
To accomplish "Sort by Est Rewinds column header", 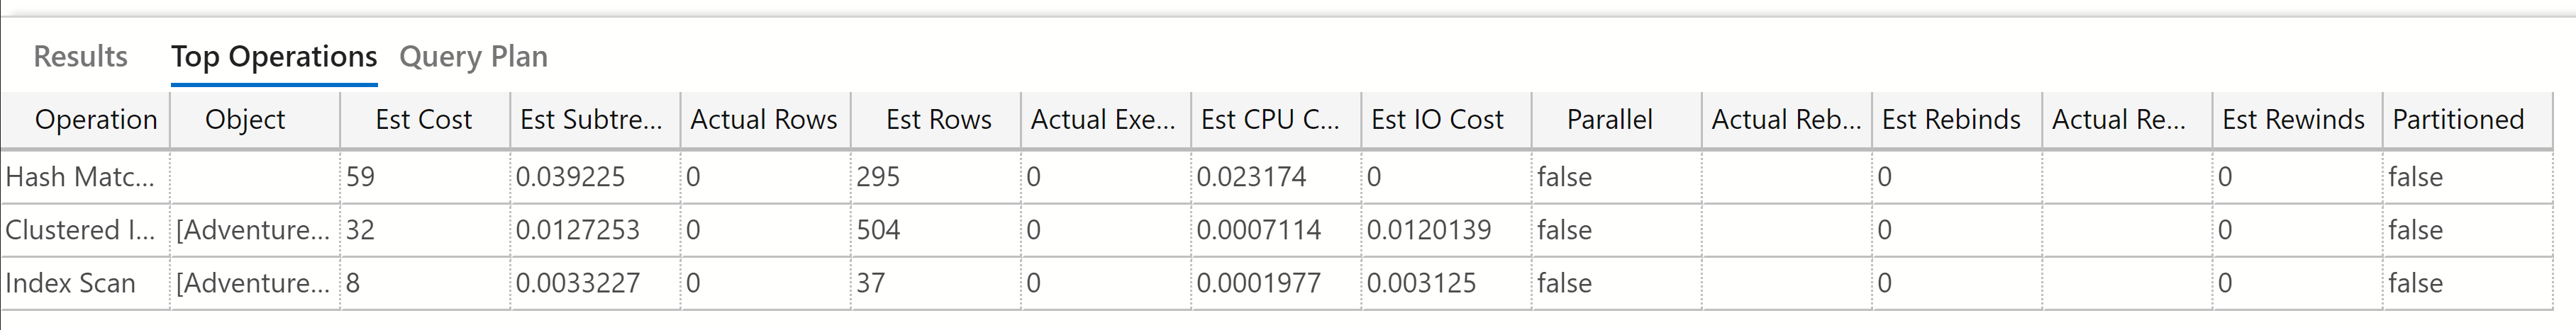I will point(2293,120).
